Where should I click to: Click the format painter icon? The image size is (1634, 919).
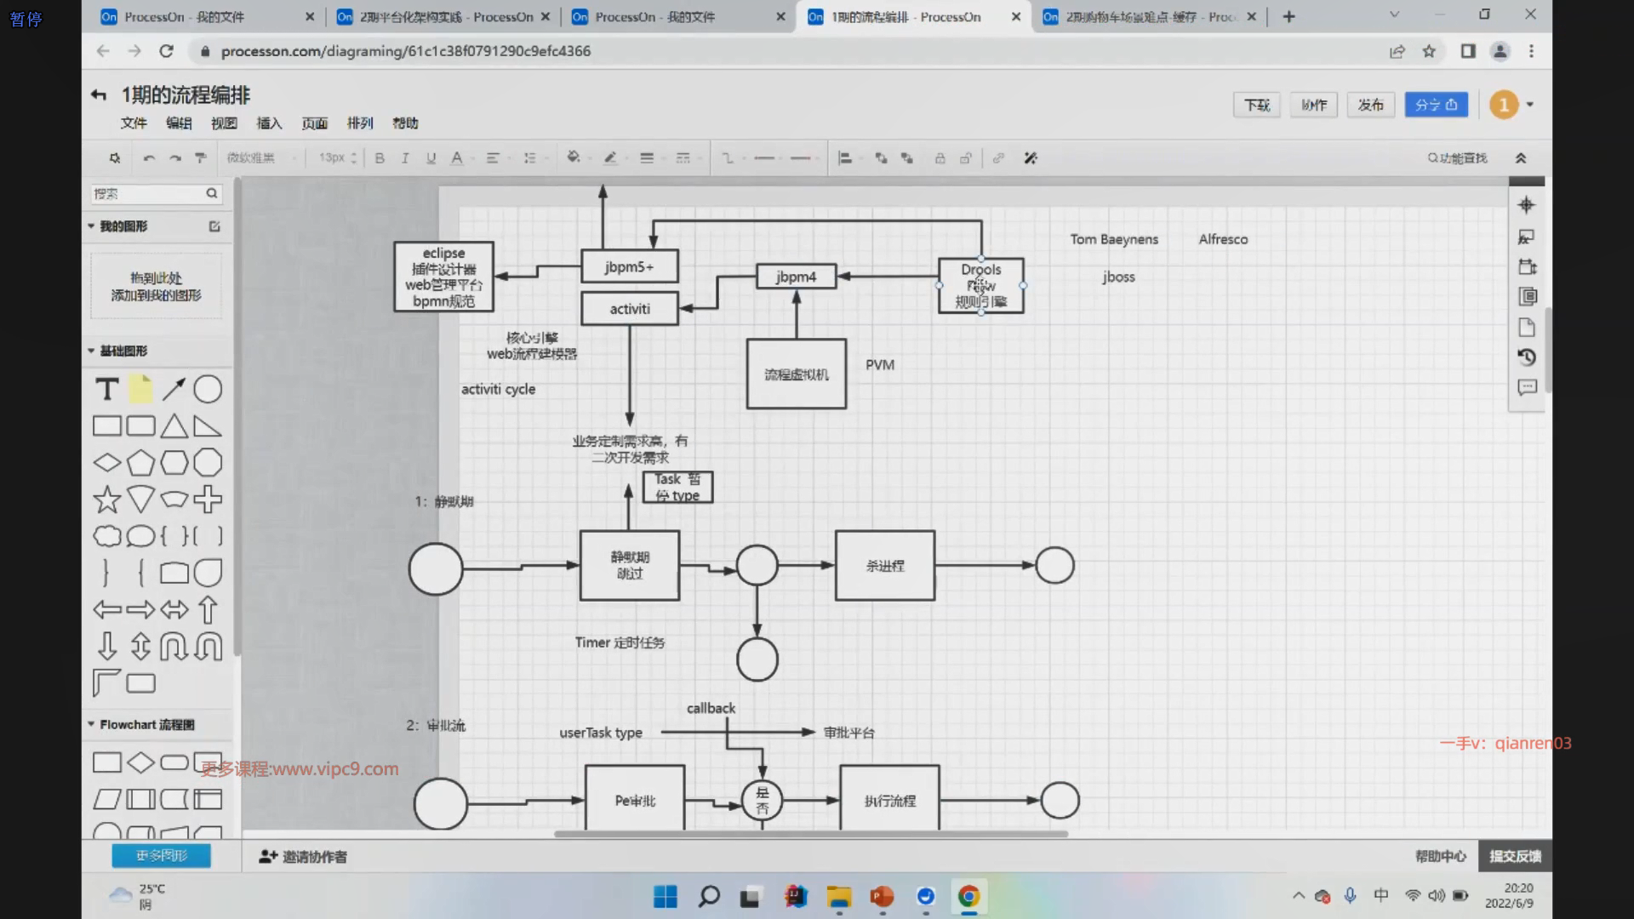[201, 158]
